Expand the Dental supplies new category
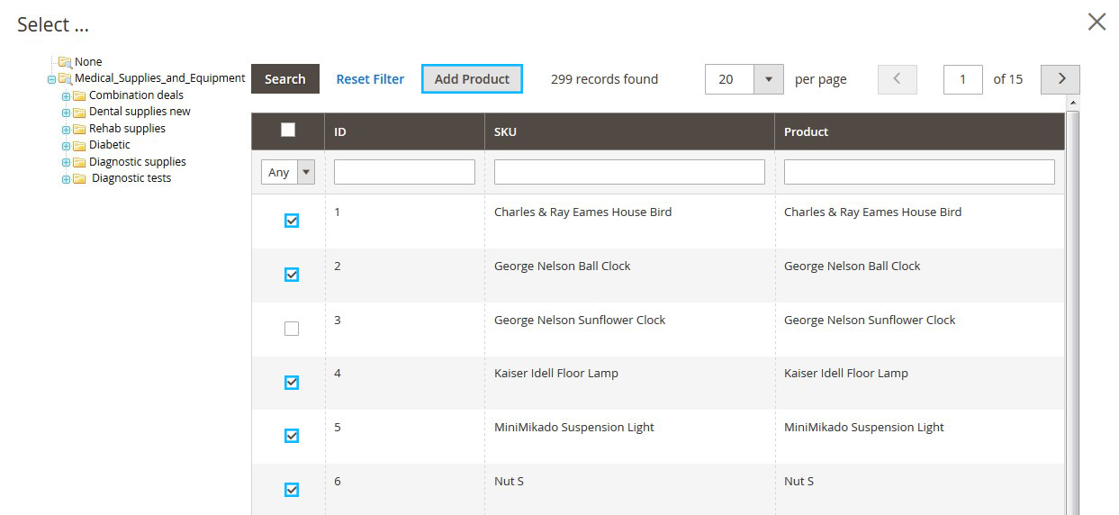 [x=66, y=113]
